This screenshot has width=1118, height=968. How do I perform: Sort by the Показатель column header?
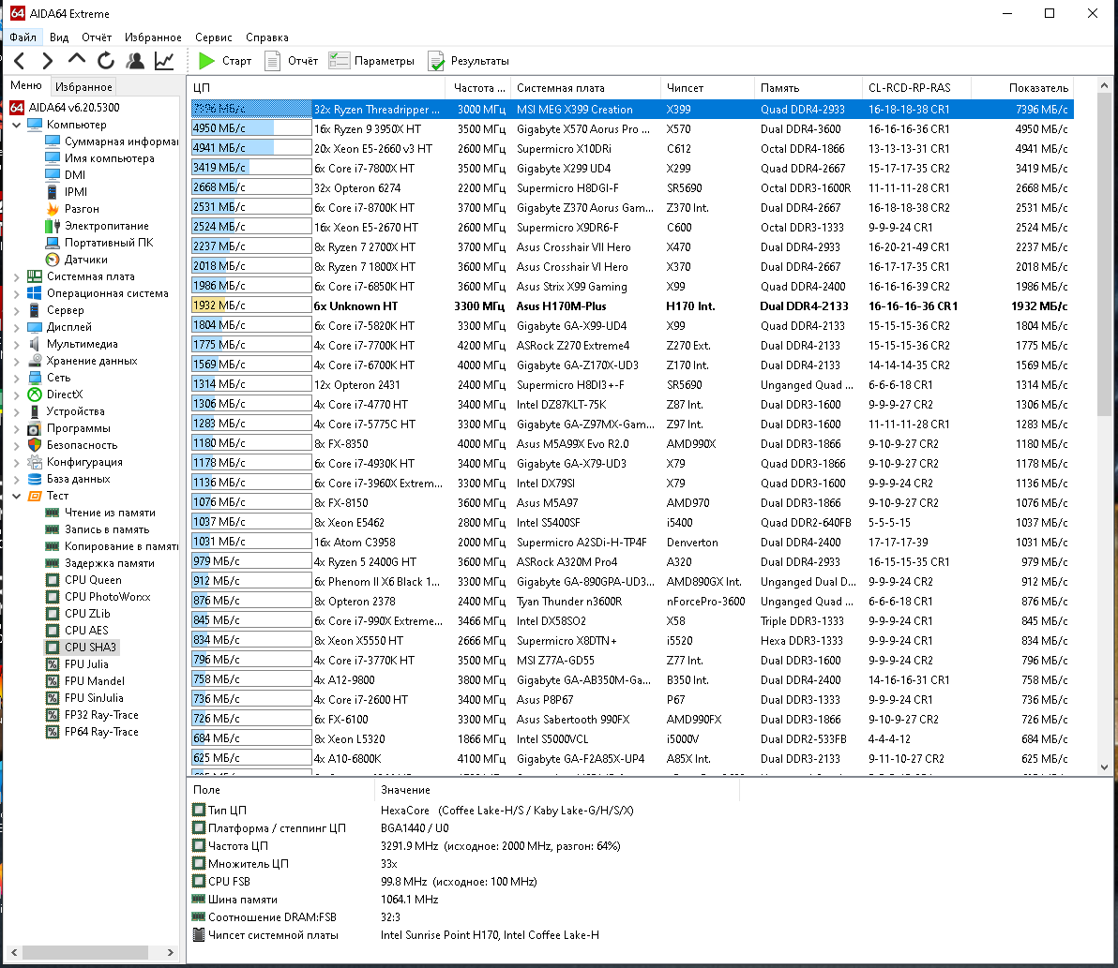tap(1021, 87)
